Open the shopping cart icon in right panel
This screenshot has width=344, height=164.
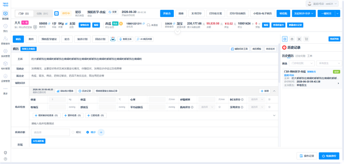click(306, 39)
